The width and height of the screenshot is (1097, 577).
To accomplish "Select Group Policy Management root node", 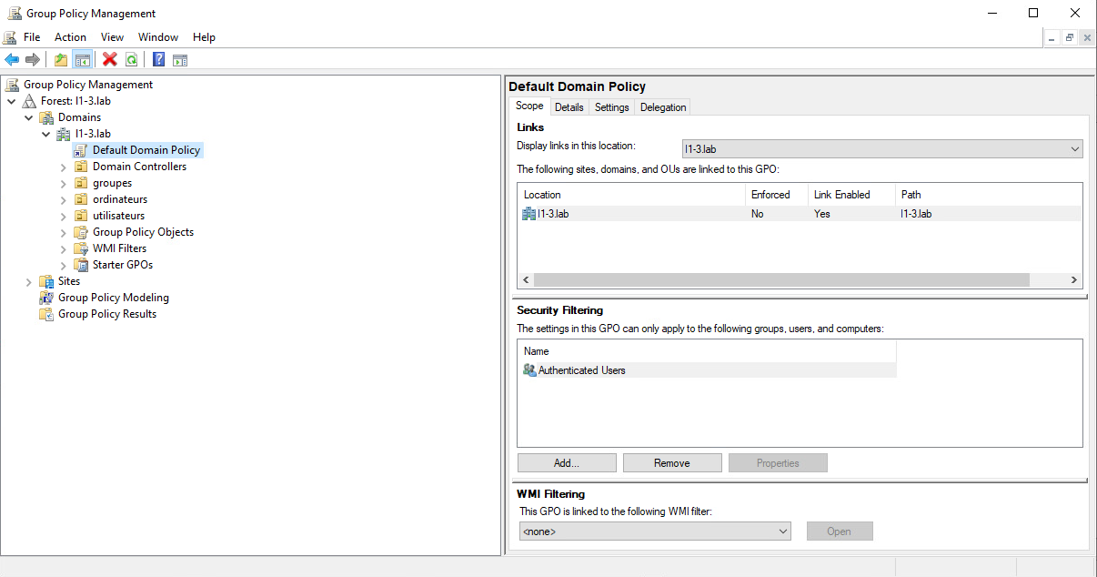I will 88,85.
